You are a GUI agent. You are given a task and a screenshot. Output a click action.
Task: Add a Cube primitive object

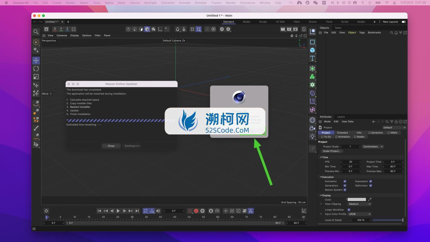312,50
